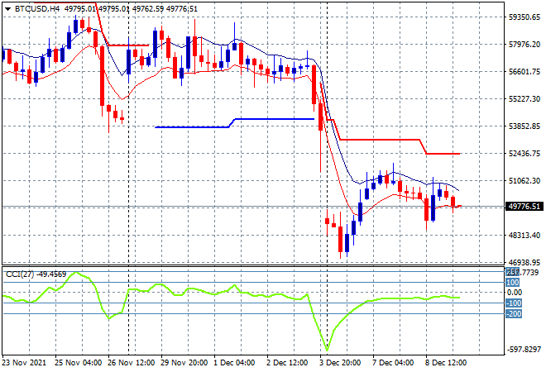Click price axis label 57976.20
Viewport: 546px width, 372px height.
(x=524, y=44)
